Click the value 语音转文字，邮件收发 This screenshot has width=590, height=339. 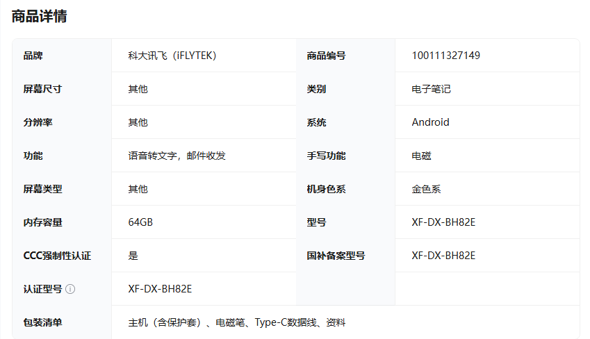(x=177, y=156)
